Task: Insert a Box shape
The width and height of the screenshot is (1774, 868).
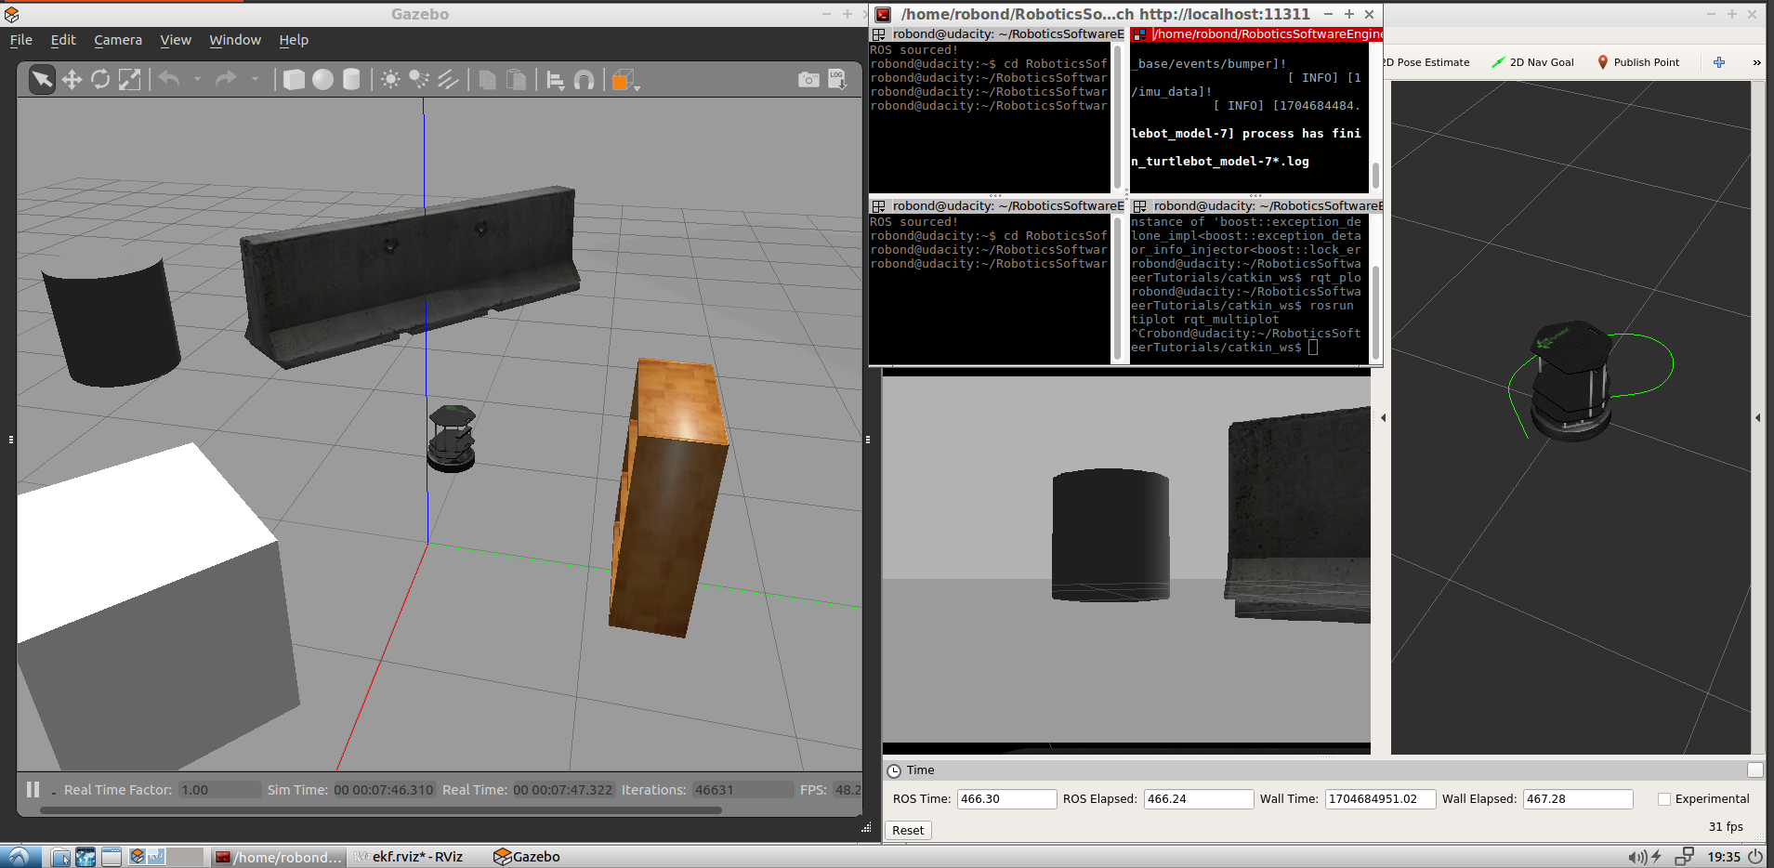Action: point(294,80)
